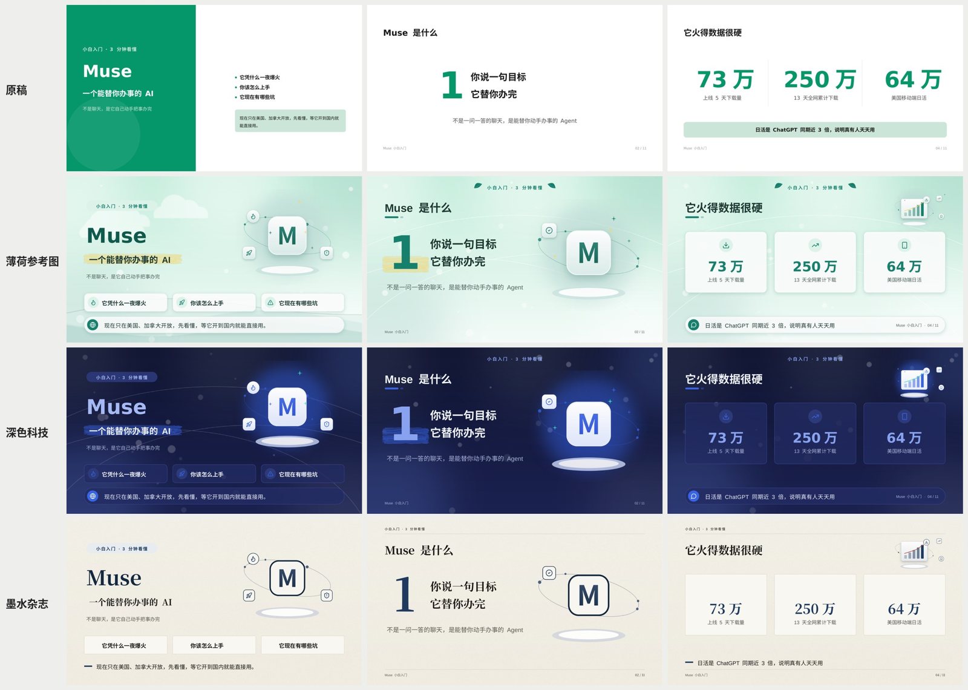Select the 它现在有哪些坑 chip on the mint cover slide
Image resolution: width=968 pixels, height=690 pixels.
click(302, 303)
